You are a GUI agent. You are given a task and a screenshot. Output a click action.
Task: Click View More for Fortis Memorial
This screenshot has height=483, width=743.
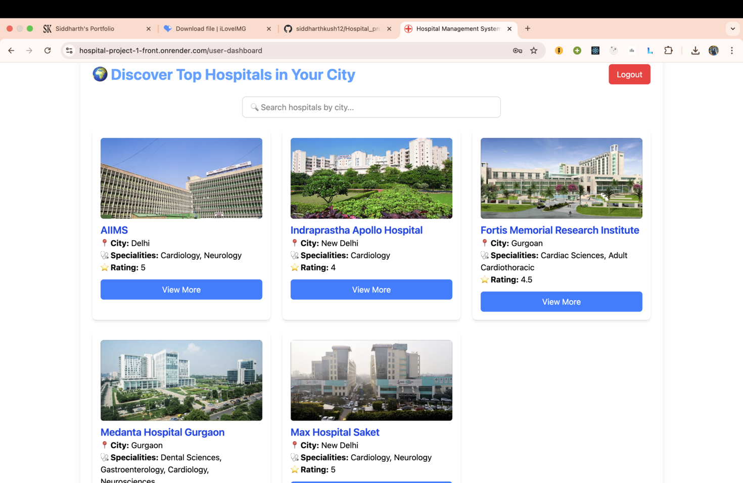pyautogui.click(x=562, y=302)
